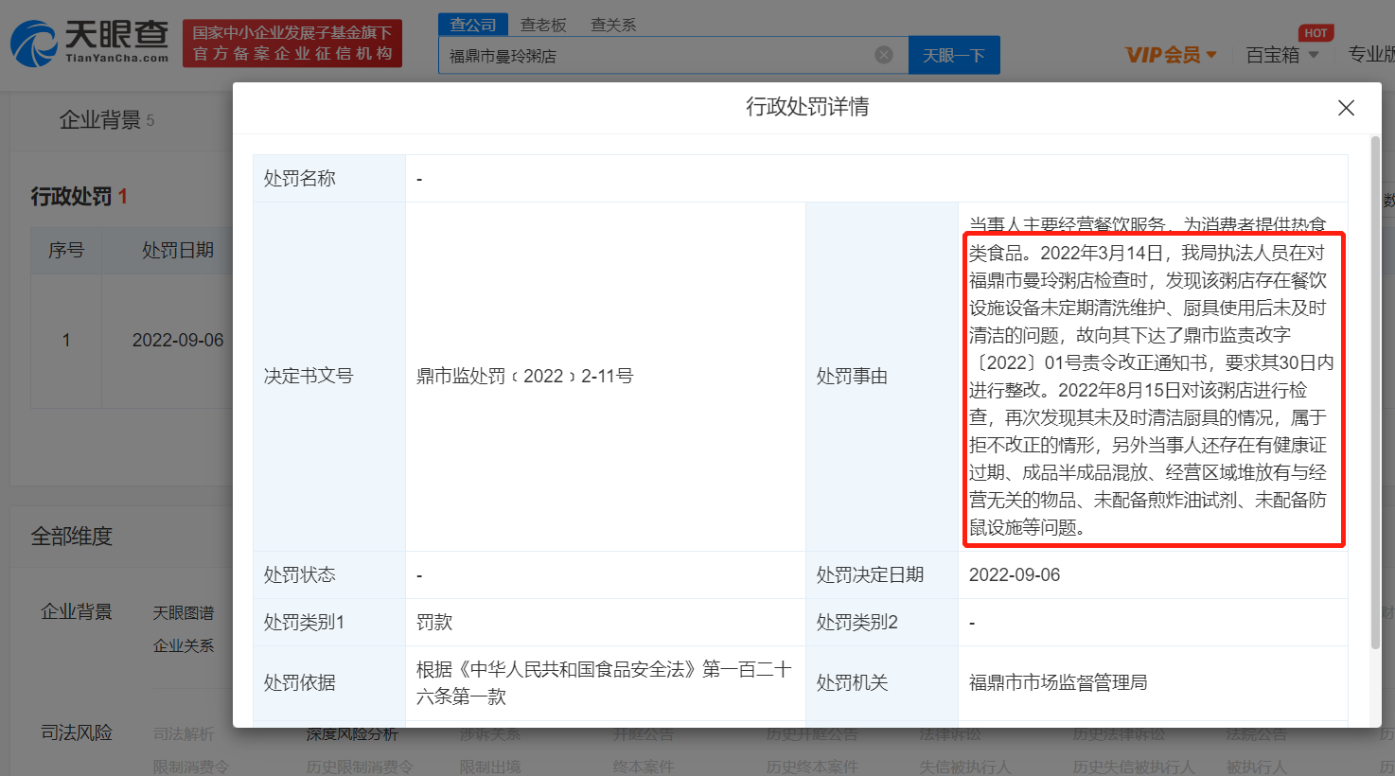Image resolution: width=1395 pixels, height=776 pixels.
Task: Select 司法风险 in the dimensions list
Action: click(x=77, y=732)
